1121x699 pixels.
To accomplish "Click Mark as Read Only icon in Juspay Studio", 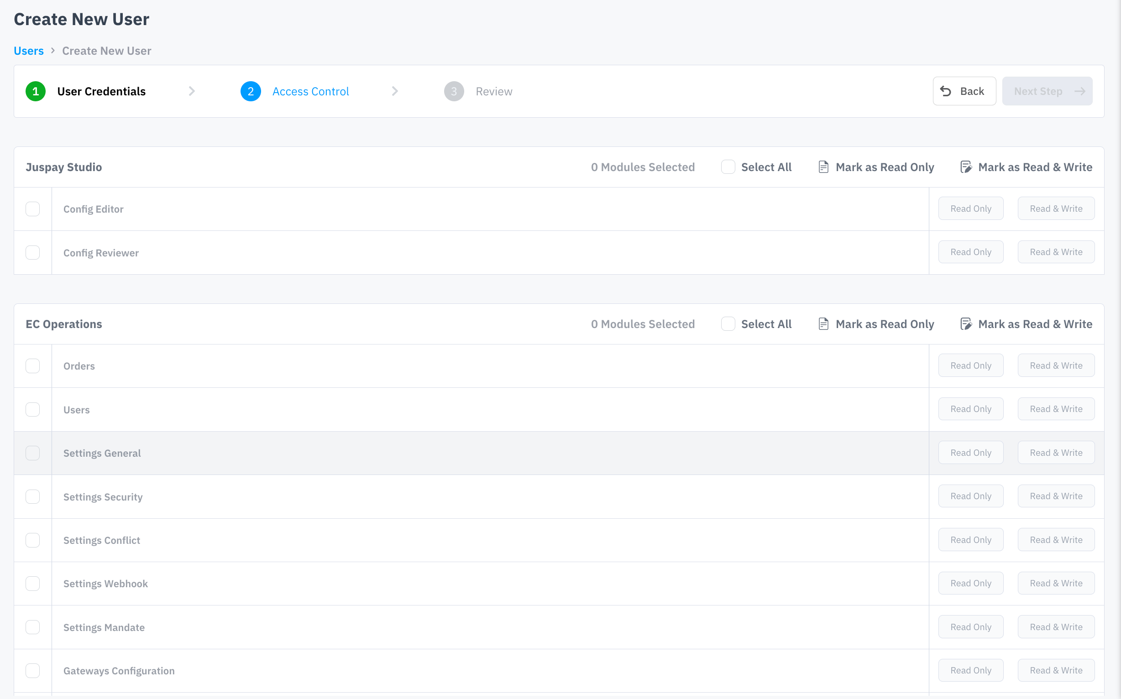I will 823,167.
